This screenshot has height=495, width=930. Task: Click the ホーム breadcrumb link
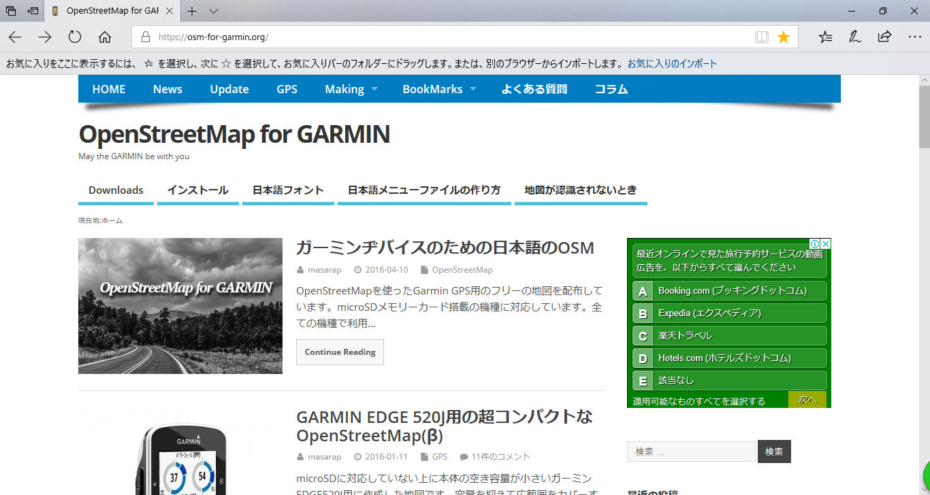coord(112,221)
